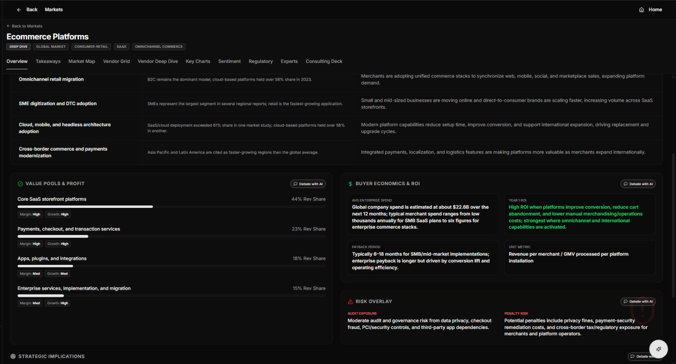Open Debate with AI for Strategic Implications

644,356
